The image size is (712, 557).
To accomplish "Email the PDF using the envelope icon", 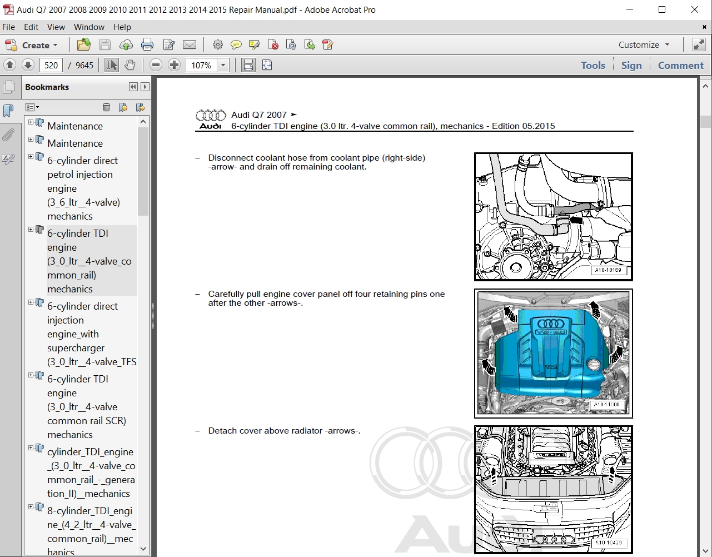I will pos(190,45).
